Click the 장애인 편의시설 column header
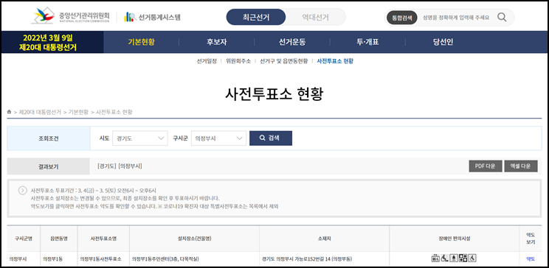The image size is (549, 268). click(454, 239)
